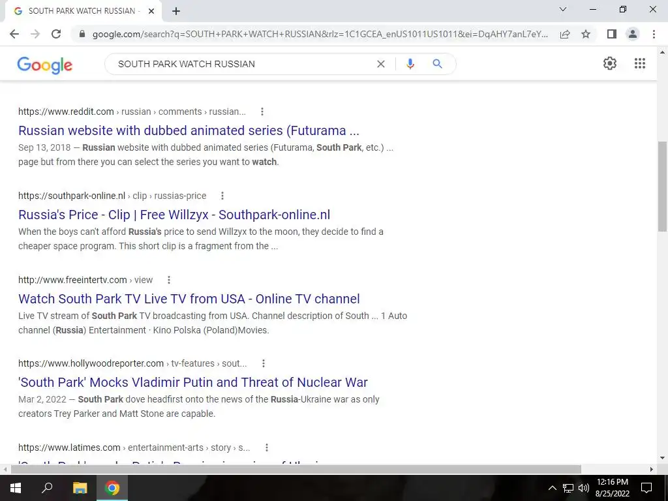Reload the current Google search page
Viewport: 668px width, 501px height.
(56, 34)
